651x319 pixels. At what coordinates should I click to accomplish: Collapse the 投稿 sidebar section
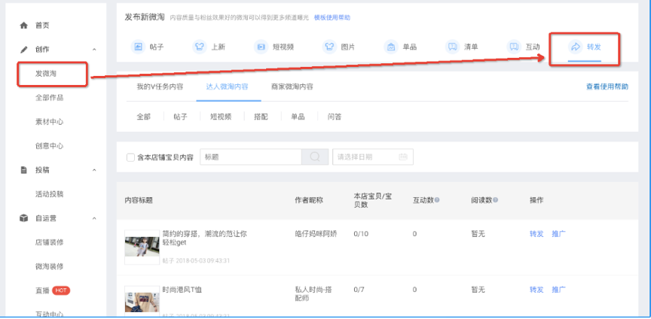pyautogui.click(x=94, y=170)
